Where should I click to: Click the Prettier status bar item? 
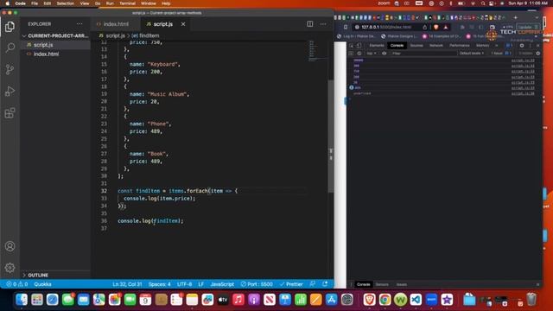pyautogui.click(x=291, y=284)
